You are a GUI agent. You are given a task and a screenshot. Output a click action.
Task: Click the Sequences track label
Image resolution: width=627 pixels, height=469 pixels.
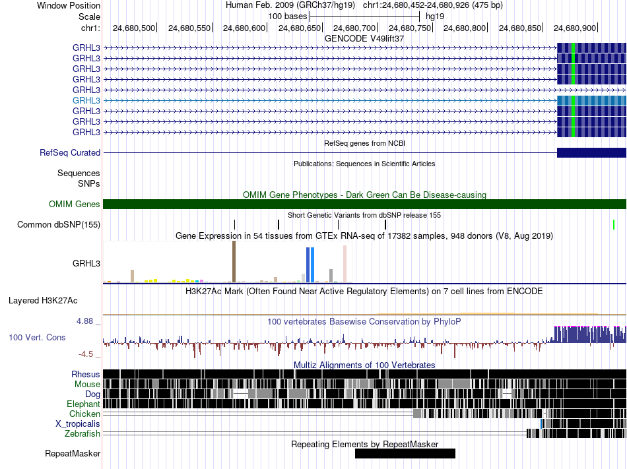(79, 173)
